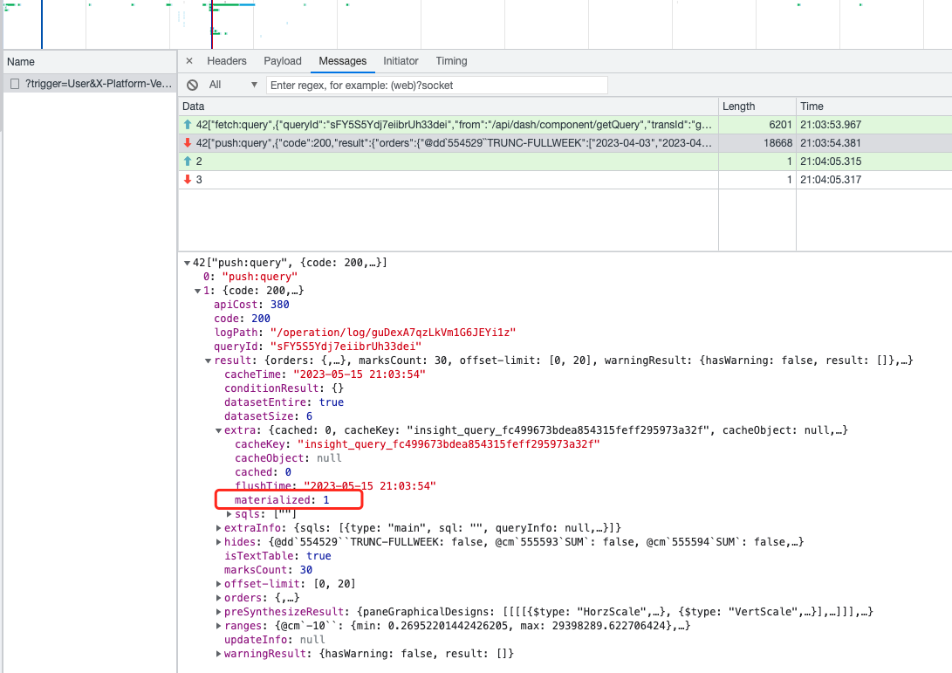Expand the warningResult node
This screenshot has width=952, height=673.
point(219,654)
